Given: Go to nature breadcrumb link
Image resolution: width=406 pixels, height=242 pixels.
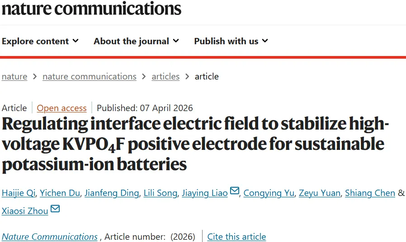Looking at the screenshot, I should [14, 77].
